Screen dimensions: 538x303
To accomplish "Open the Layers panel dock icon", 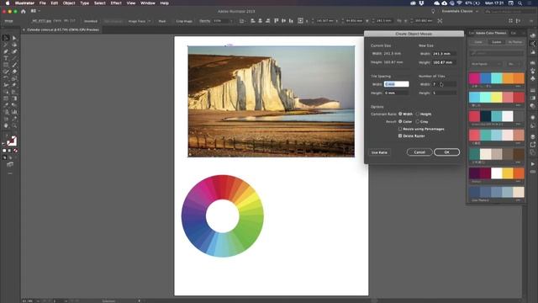I will [x=532, y=136].
